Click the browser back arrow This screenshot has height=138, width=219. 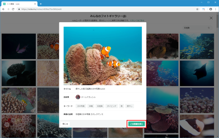tap(4, 9)
